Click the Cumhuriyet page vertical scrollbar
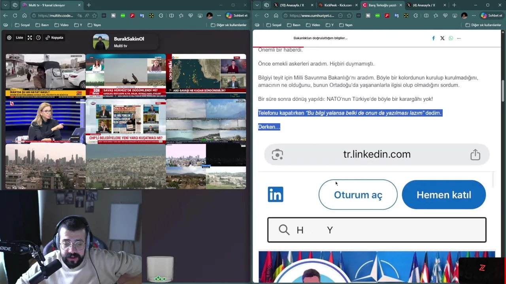 click(503, 90)
